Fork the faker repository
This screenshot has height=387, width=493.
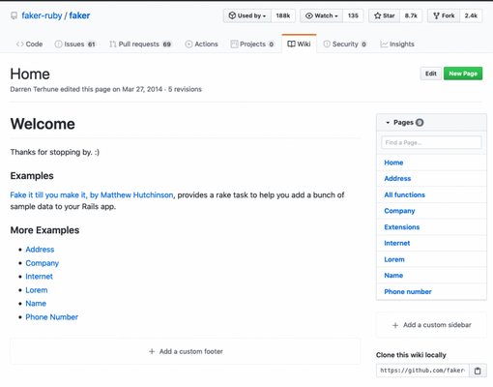coord(444,15)
